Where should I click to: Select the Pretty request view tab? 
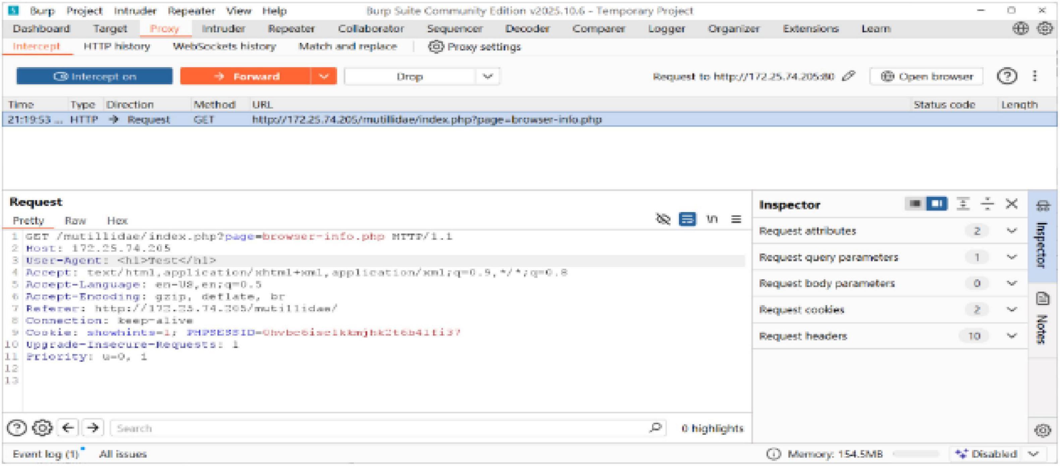click(28, 221)
